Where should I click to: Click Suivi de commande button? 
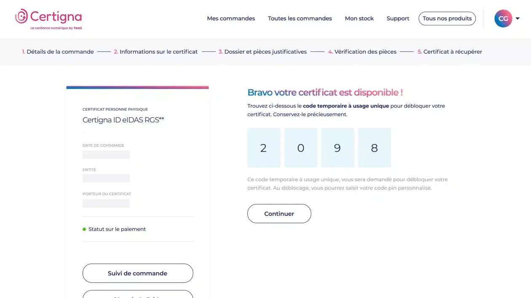pos(138,273)
